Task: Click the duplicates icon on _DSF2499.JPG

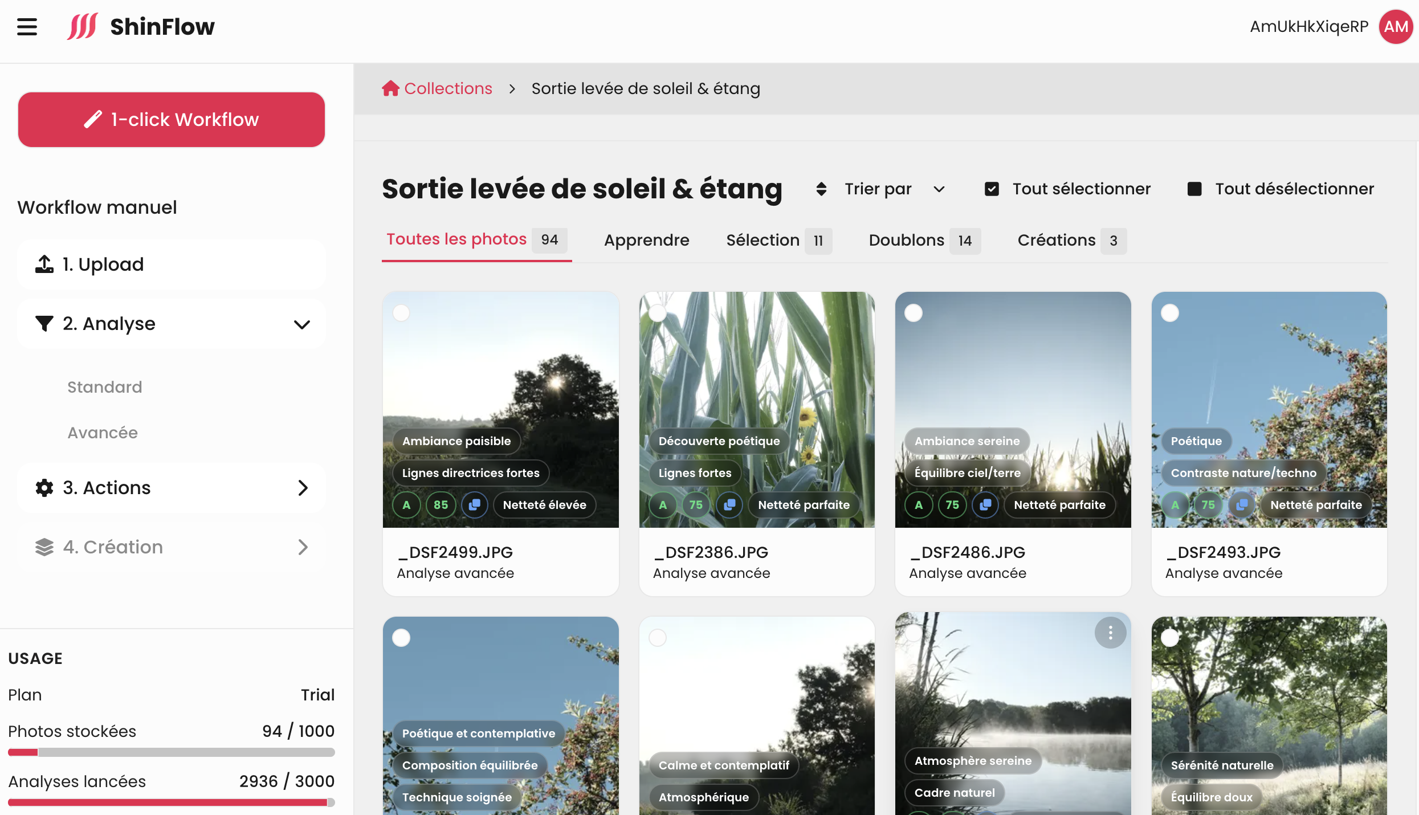Action: tap(474, 505)
